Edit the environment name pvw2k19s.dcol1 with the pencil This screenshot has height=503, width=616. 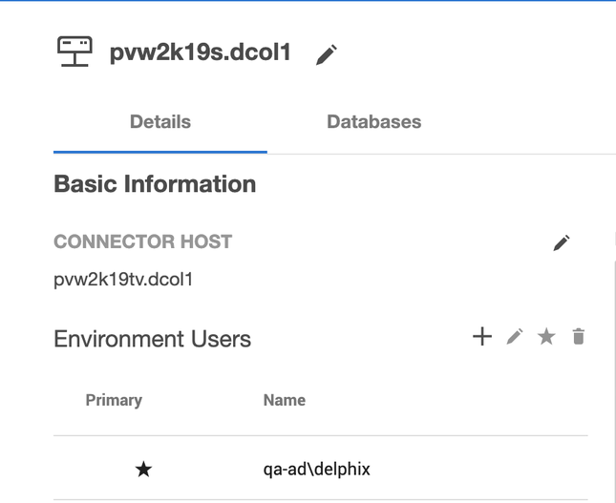tap(327, 54)
